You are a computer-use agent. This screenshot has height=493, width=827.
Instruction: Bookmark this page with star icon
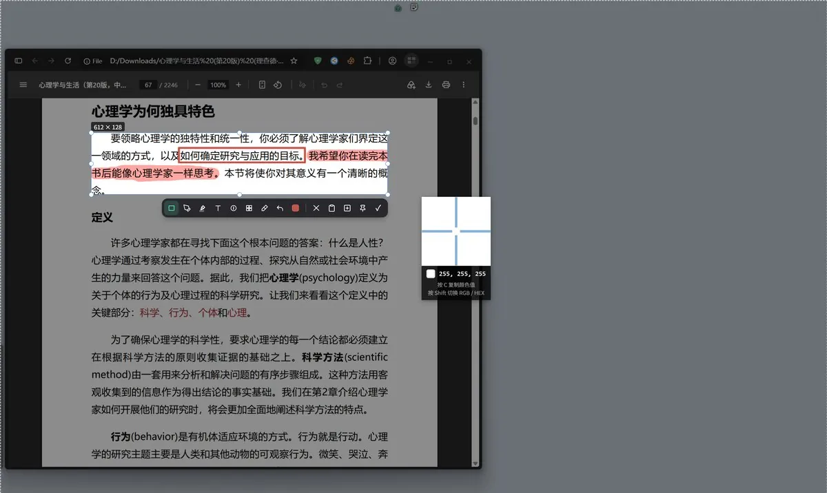pyautogui.click(x=294, y=61)
